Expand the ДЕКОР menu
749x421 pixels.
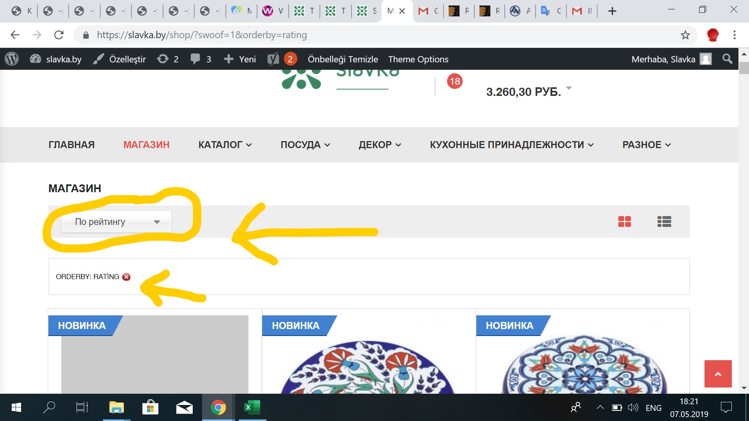380,145
